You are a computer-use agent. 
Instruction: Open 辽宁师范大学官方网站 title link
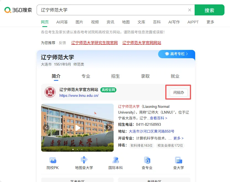79,90
